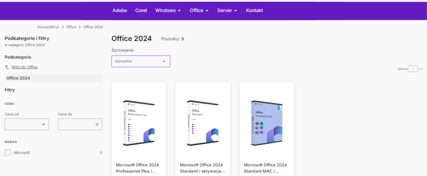Expand the Server menu in navigation bar

[227, 11]
